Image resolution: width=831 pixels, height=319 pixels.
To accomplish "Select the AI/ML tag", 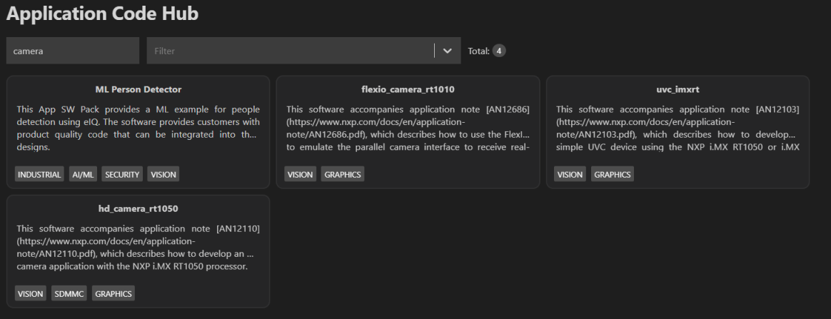I will 83,174.
